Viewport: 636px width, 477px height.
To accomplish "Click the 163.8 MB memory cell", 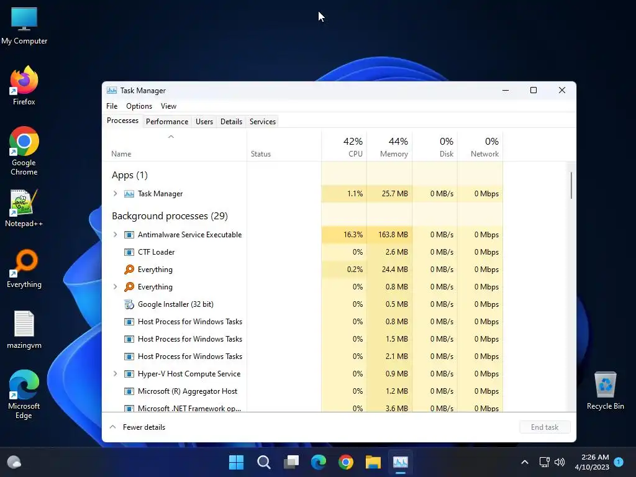I will [x=389, y=235].
